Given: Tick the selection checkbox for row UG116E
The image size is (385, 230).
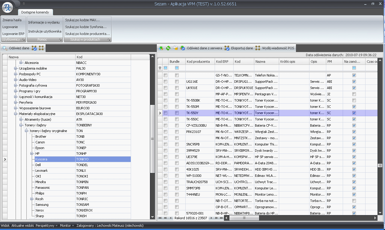Looking at the screenshot, I should [166, 82].
